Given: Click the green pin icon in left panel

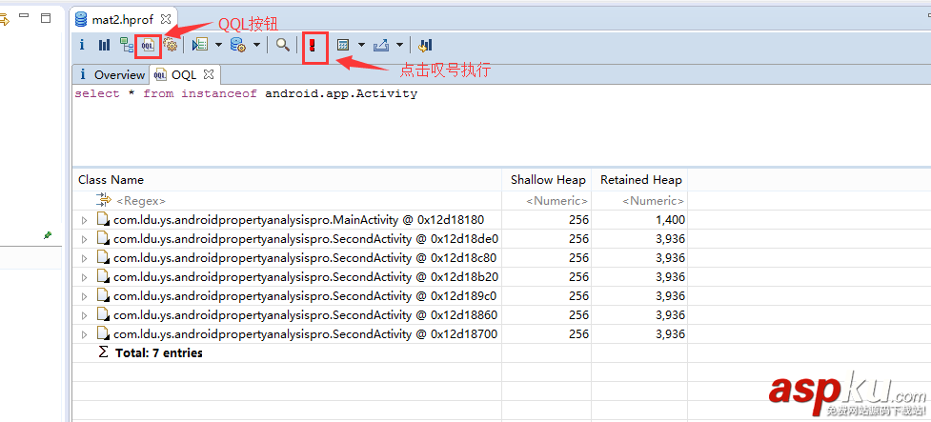Looking at the screenshot, I should [x=48, y=235].
